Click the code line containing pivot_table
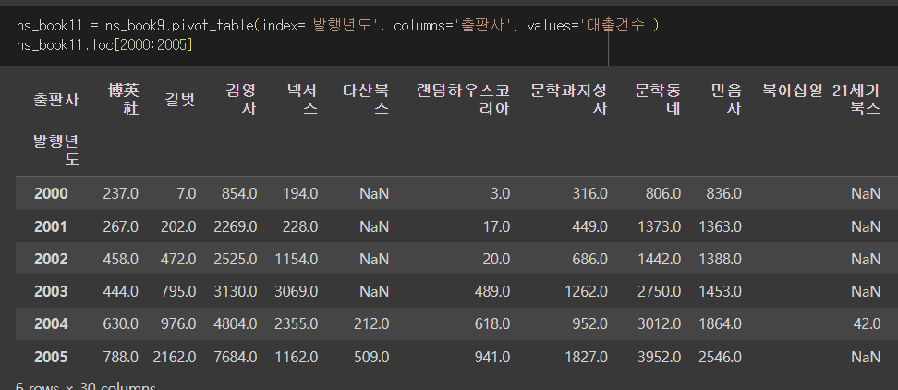 (338, 26)
